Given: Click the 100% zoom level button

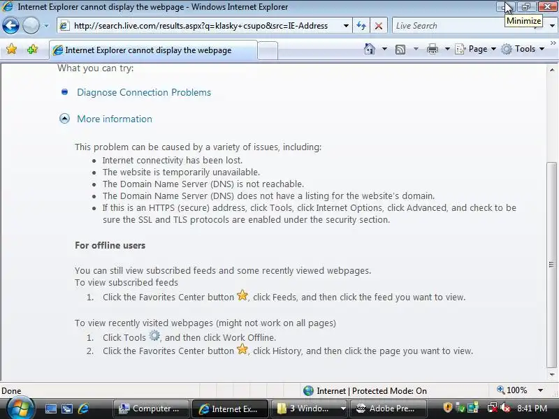Looking at the screenshot, I should point(512,390).
